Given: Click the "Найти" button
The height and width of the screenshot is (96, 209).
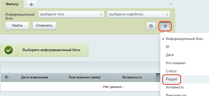Looking at the screenshot, I should [x=17, y=26].
